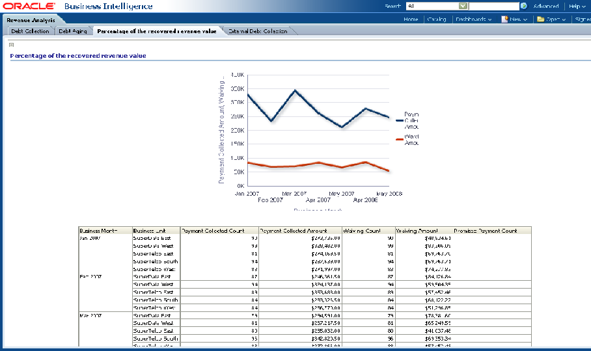Click the Mar 2007 row label
Screen dimensions: 591x351
[90, 315]
